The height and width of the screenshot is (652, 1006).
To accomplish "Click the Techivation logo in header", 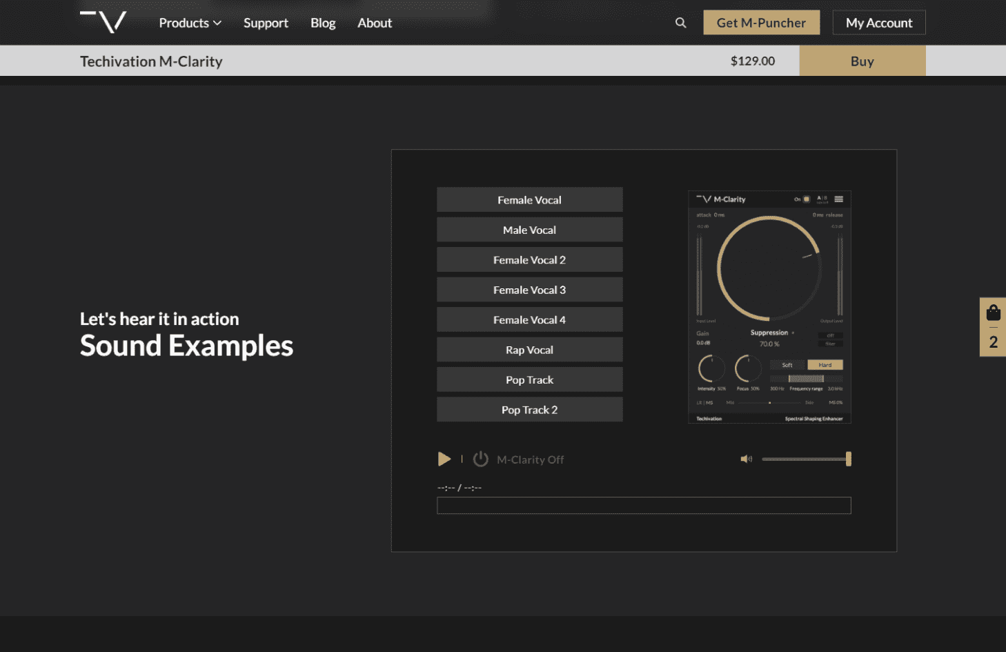I will (x=103, y=22).
